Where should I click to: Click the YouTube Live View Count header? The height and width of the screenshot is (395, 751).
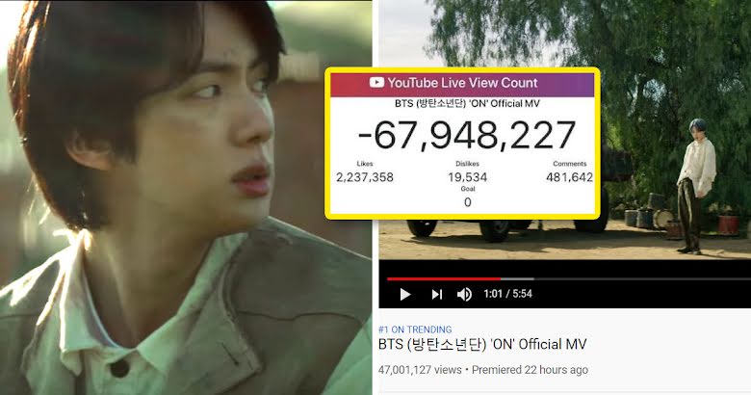[x=462, y=83]
